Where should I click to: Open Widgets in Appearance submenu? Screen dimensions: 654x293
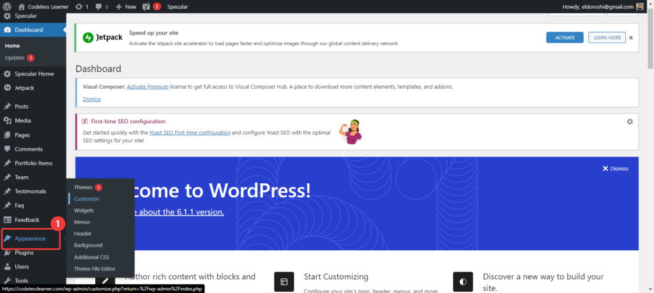tap(84, 211)
